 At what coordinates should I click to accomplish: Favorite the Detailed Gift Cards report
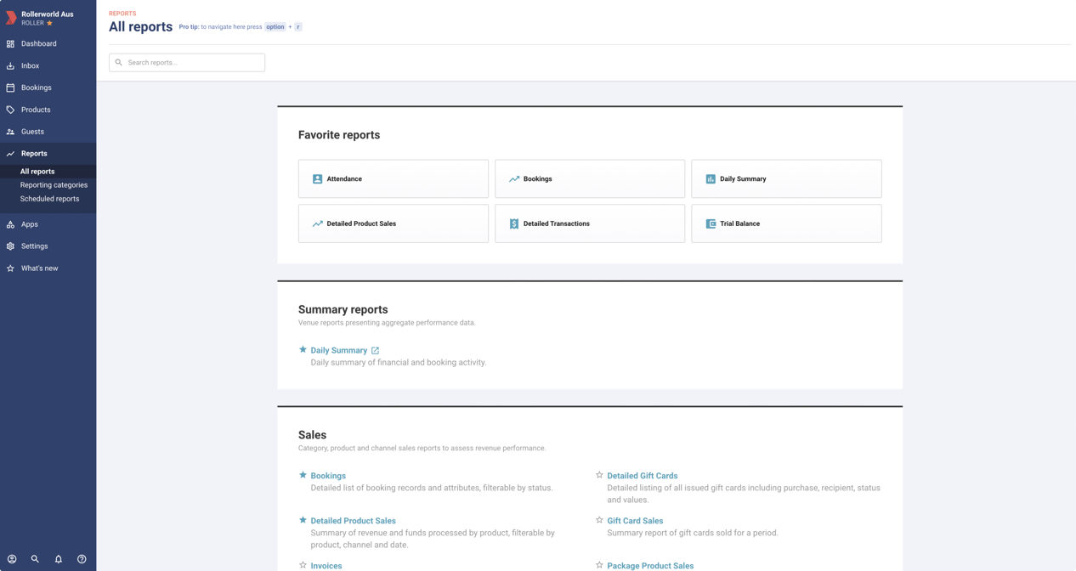coord(597,476)
